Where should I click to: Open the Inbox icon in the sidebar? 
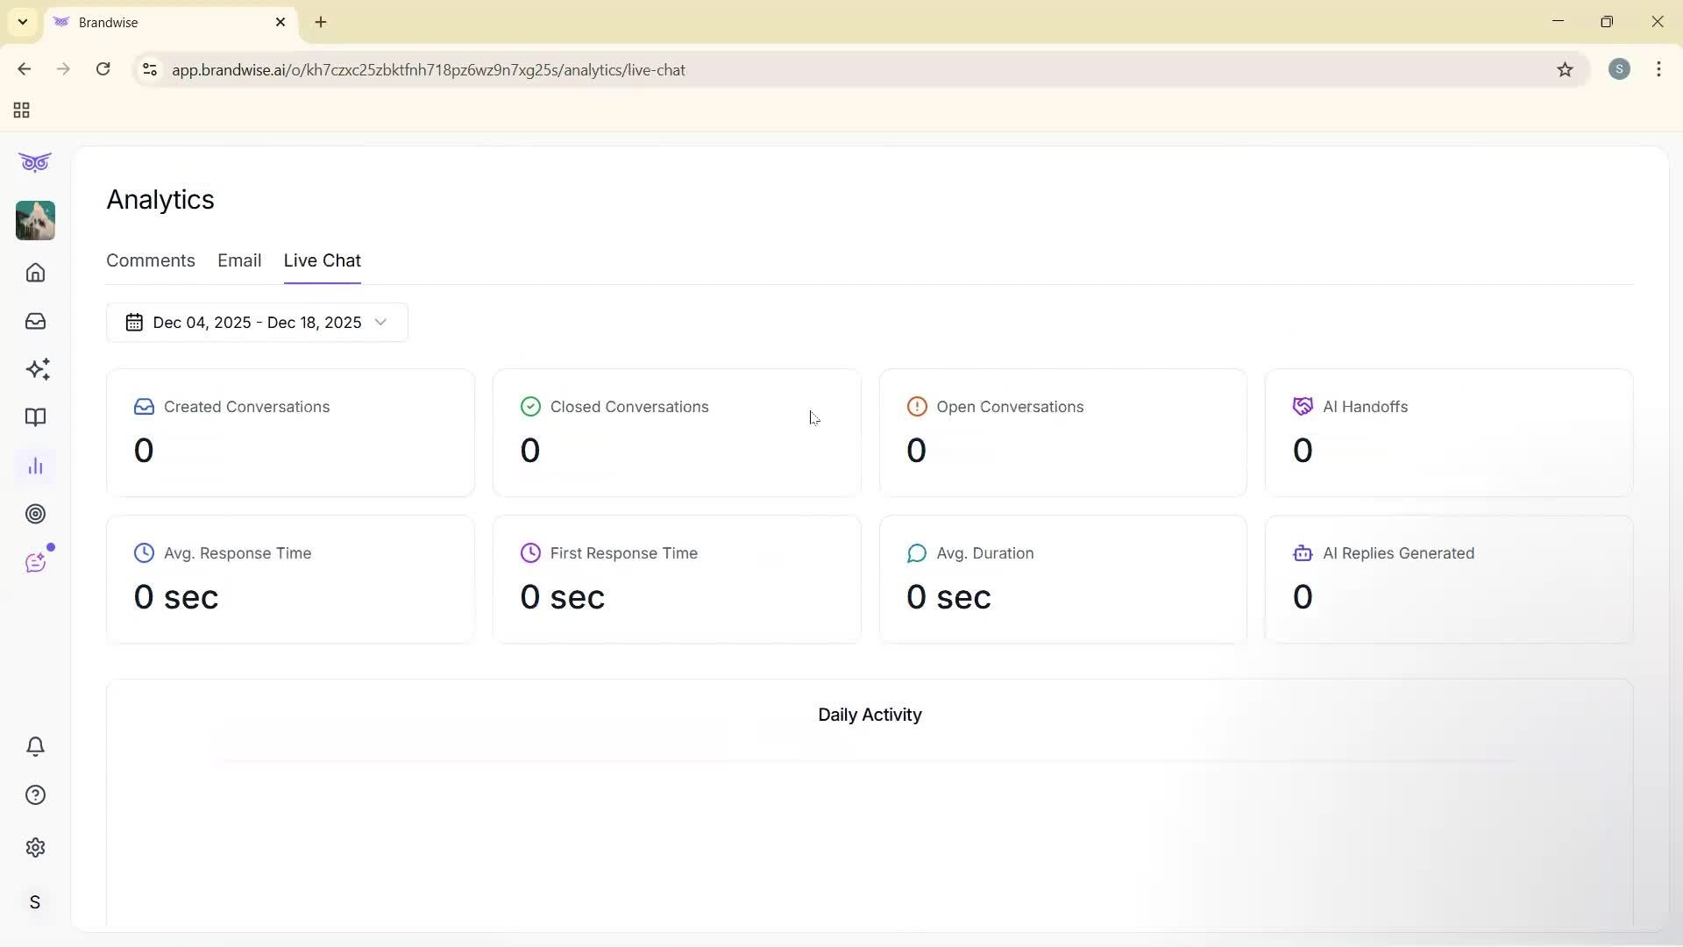click(35, 322)
